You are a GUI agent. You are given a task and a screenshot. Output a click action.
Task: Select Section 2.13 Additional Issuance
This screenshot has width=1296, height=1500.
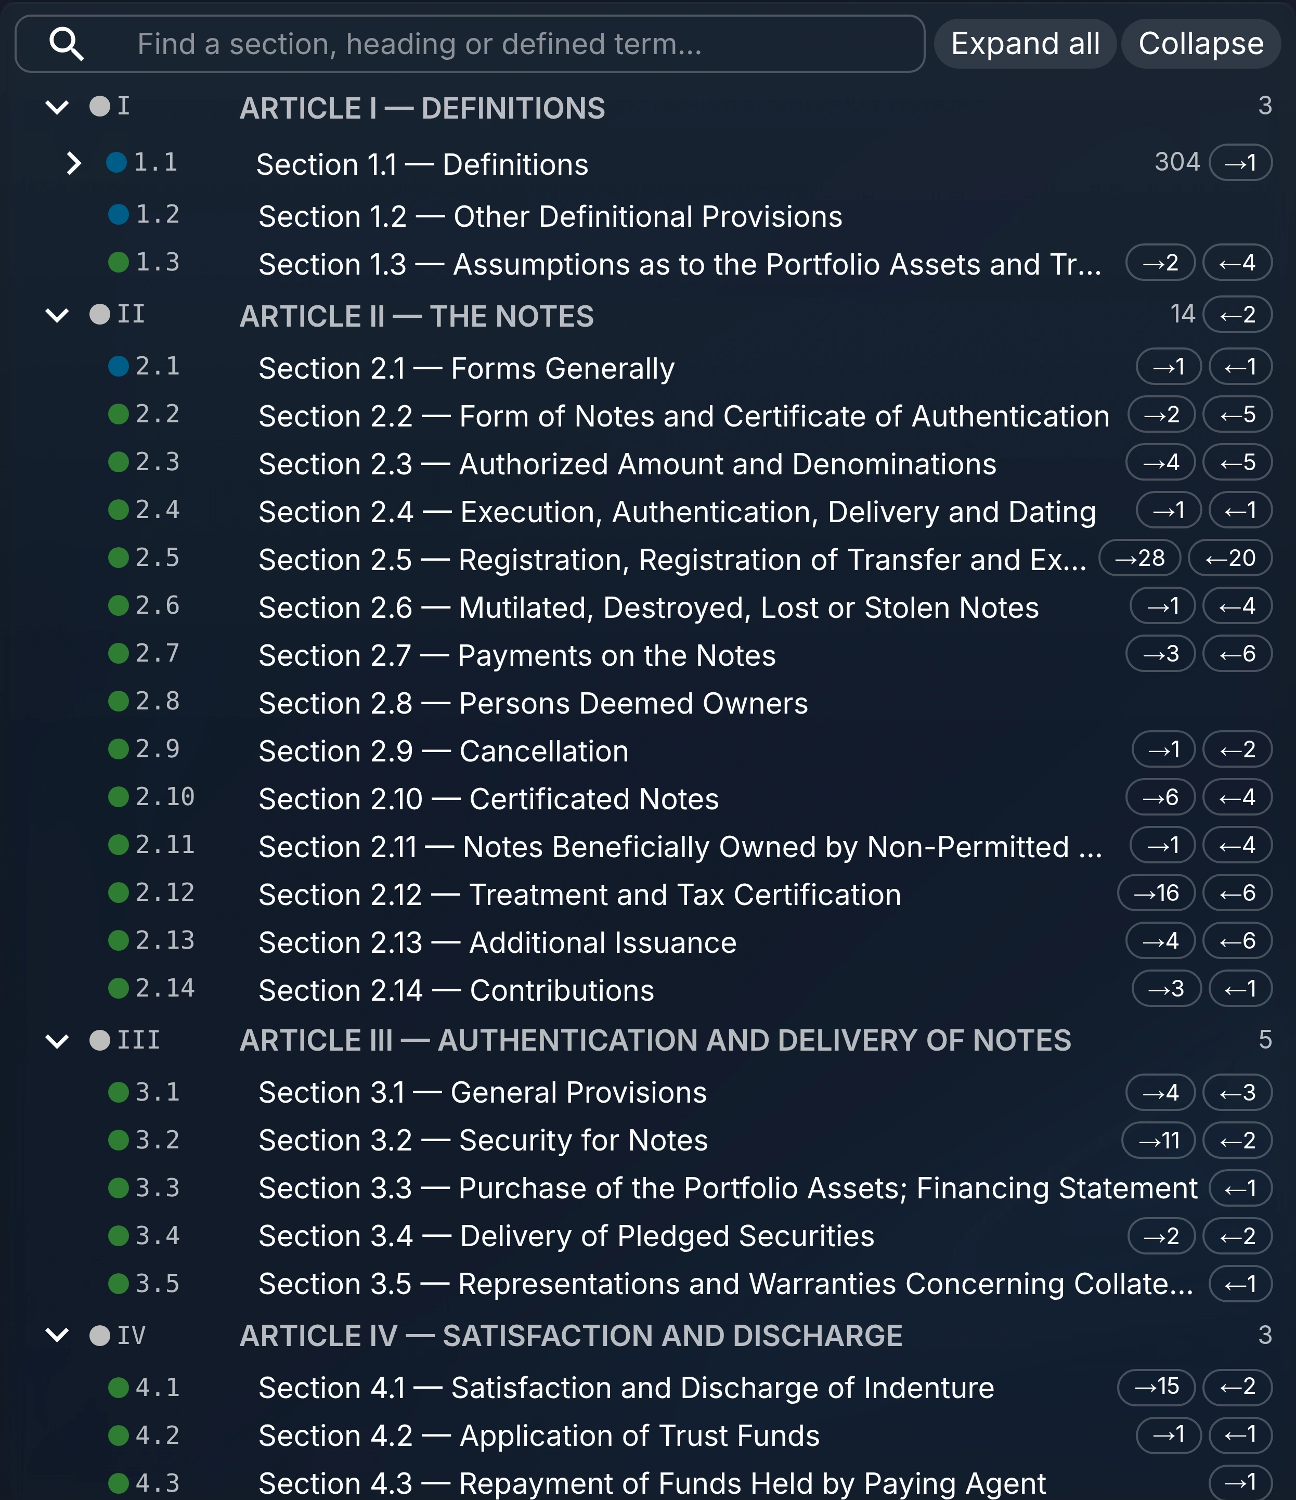point(497,942)
